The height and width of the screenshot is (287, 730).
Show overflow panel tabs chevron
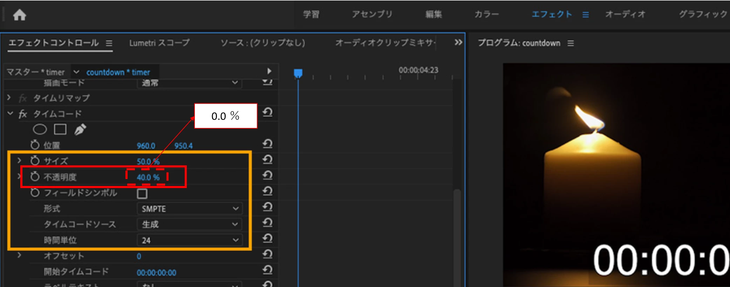click(458, 42)
